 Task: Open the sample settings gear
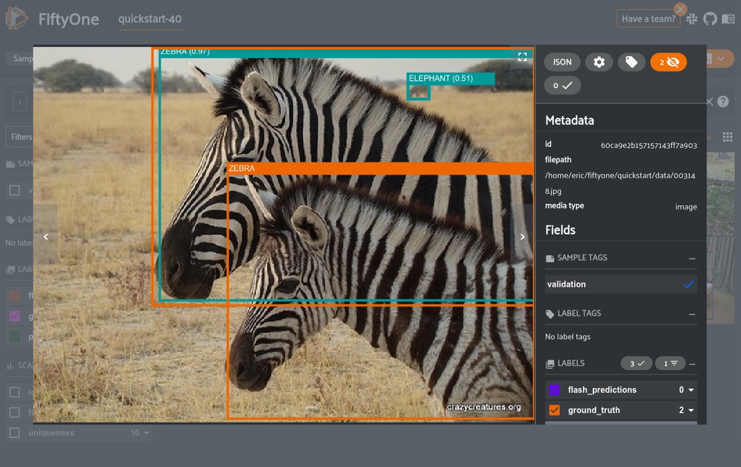pos(599,62)
